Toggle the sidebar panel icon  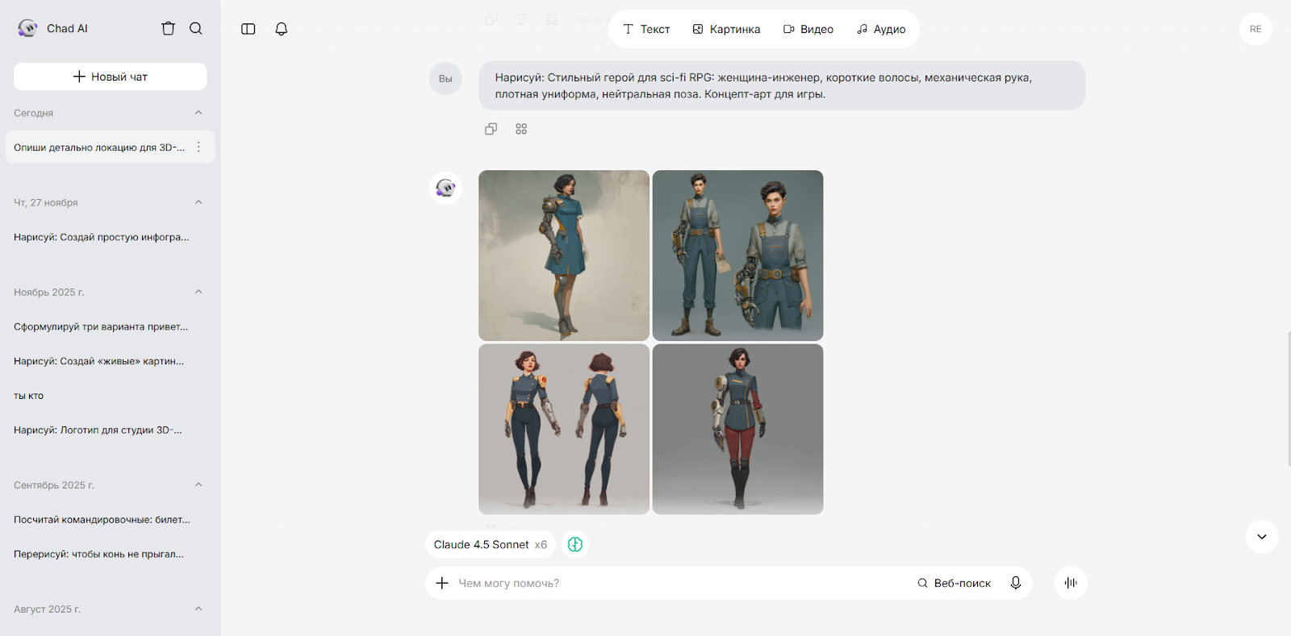pos(249,29)
